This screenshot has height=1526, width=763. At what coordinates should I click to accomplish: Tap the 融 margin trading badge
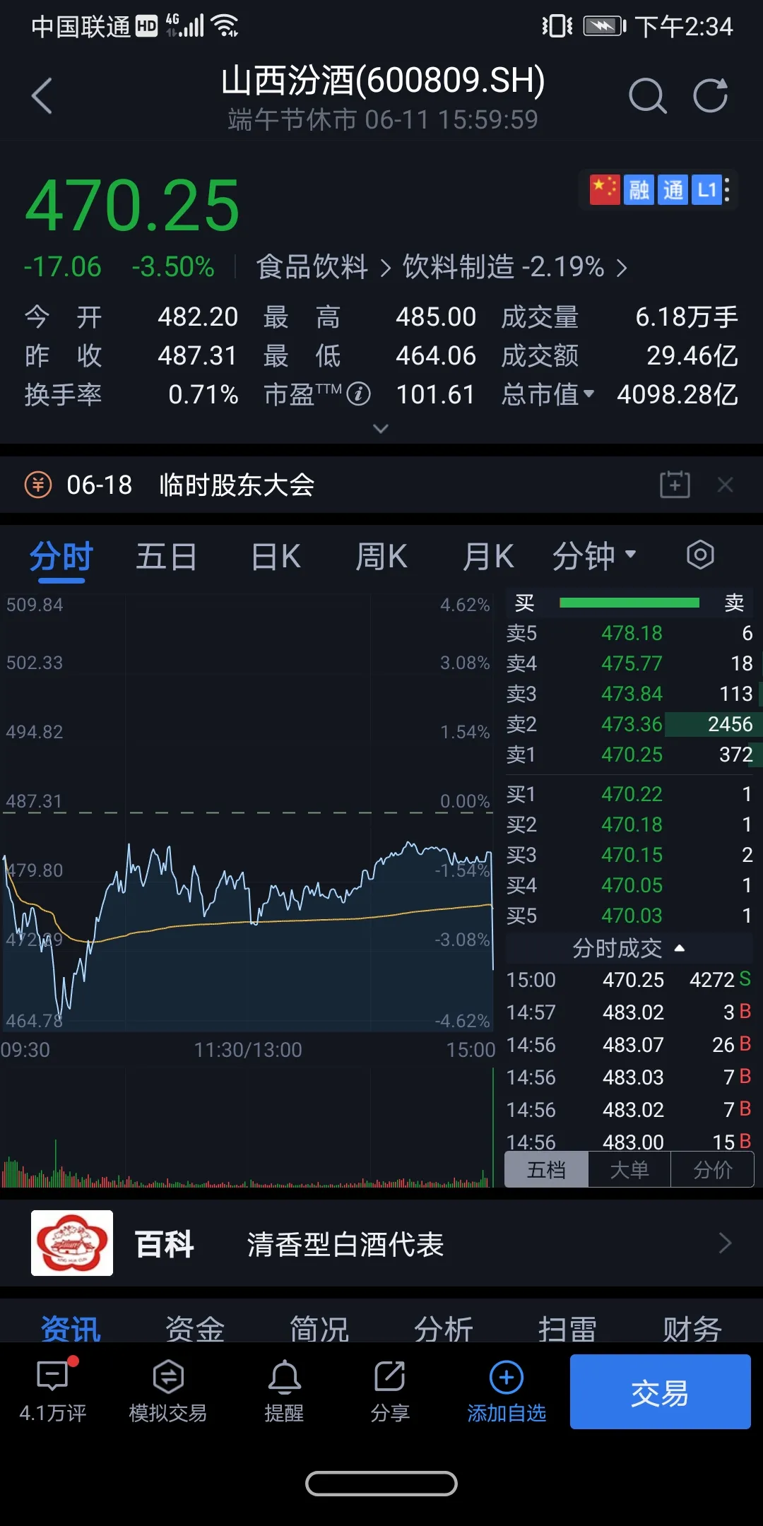pyautogui.click(x=639, y=189)
